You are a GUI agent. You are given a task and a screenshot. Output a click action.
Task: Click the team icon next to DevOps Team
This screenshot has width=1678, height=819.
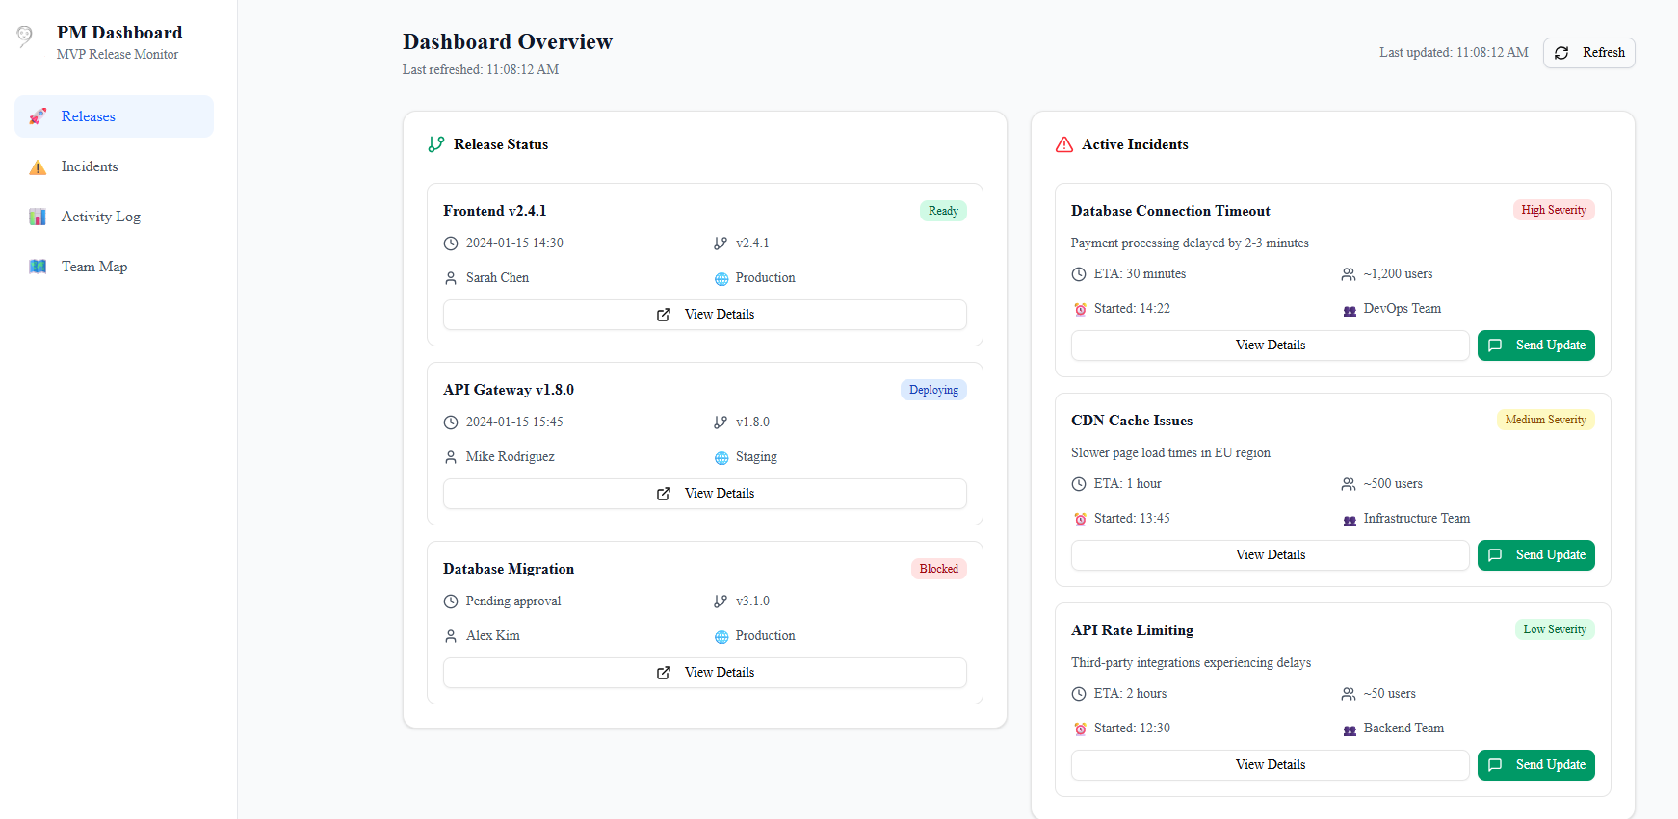point(1350,311)
